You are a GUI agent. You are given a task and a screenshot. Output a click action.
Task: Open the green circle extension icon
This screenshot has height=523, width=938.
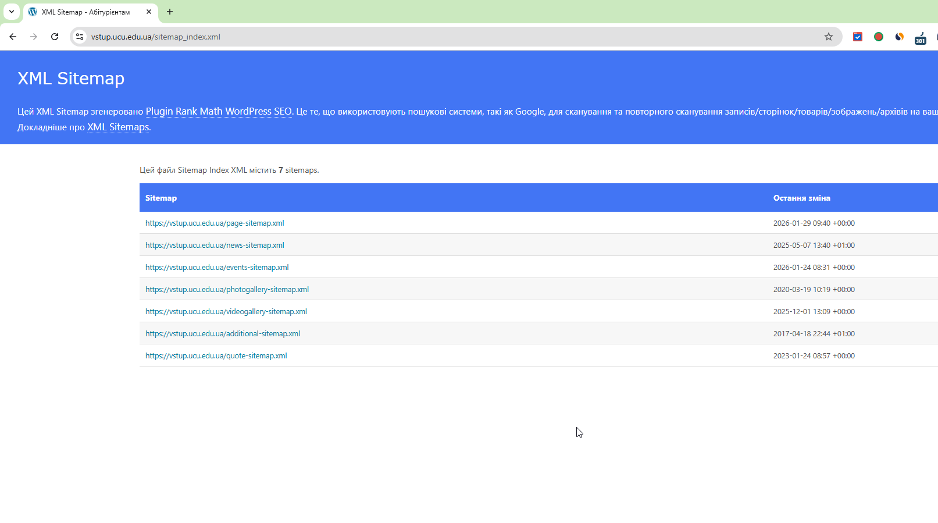pyautogui.click(x=879, y=37)
